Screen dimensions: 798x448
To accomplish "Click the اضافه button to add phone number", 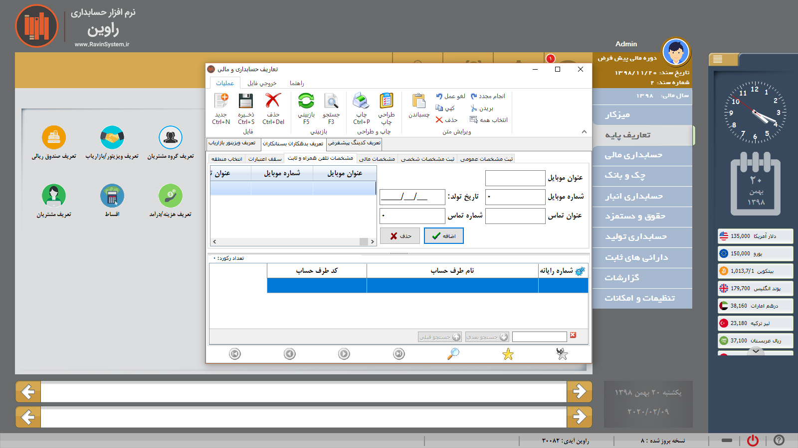I will [443, 235].
